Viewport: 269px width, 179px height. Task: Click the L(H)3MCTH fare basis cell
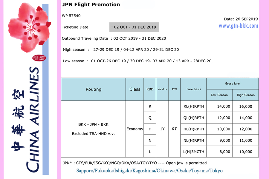pos(193,152)
